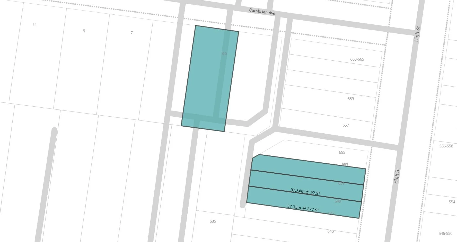Click the 554 lot label
The height and width of the screenshot is (242, 457).
(452, 202)
